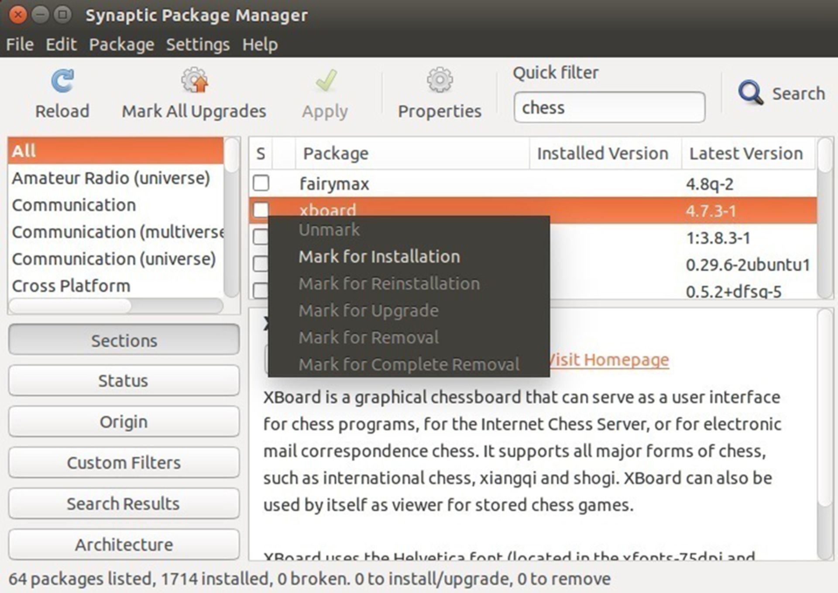Click the Sections filter button
The width and height of the screenshot is (838, 593).
(124, 340)
